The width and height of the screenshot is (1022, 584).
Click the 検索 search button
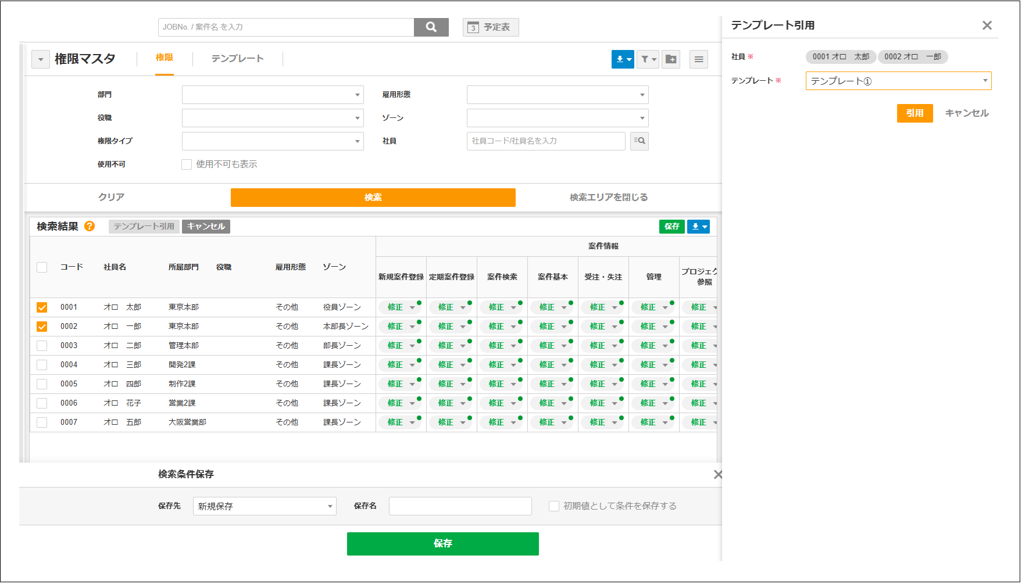pyautogui.click(x=373, y=197)
